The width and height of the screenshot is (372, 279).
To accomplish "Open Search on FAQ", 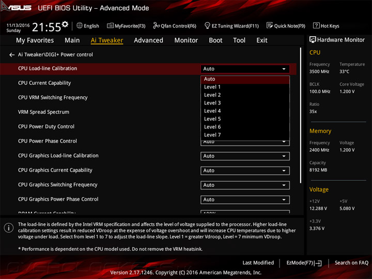I will pos(351,263).
